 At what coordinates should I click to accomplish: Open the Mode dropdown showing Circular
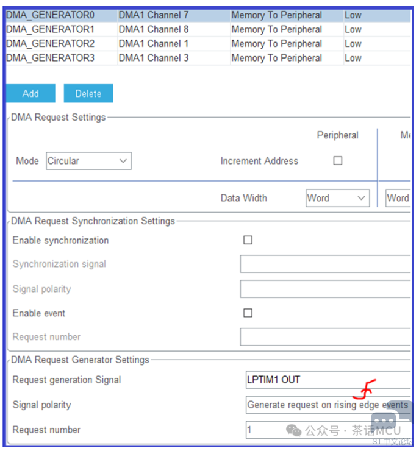[88, 161]
